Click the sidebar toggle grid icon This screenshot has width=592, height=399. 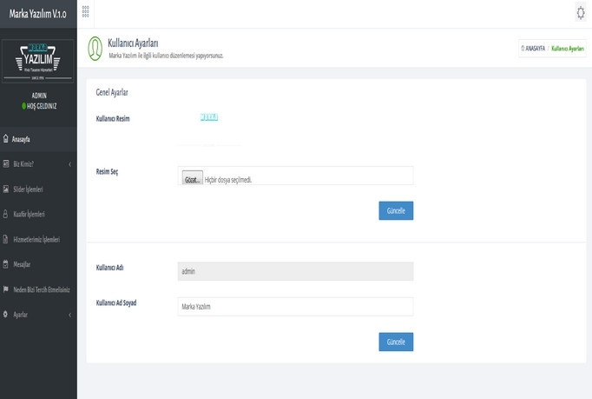(x=84, y=10)
